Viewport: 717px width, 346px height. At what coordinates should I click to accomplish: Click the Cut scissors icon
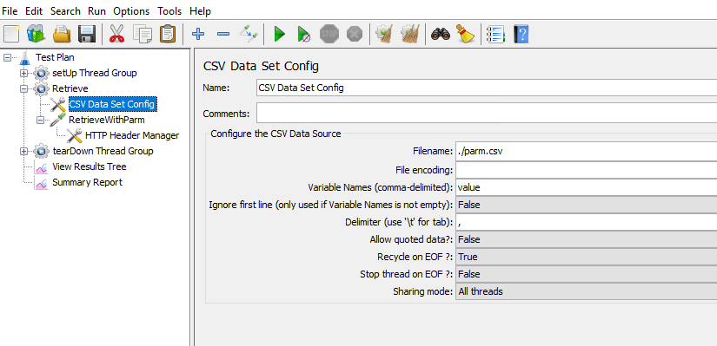coord(117,34)
